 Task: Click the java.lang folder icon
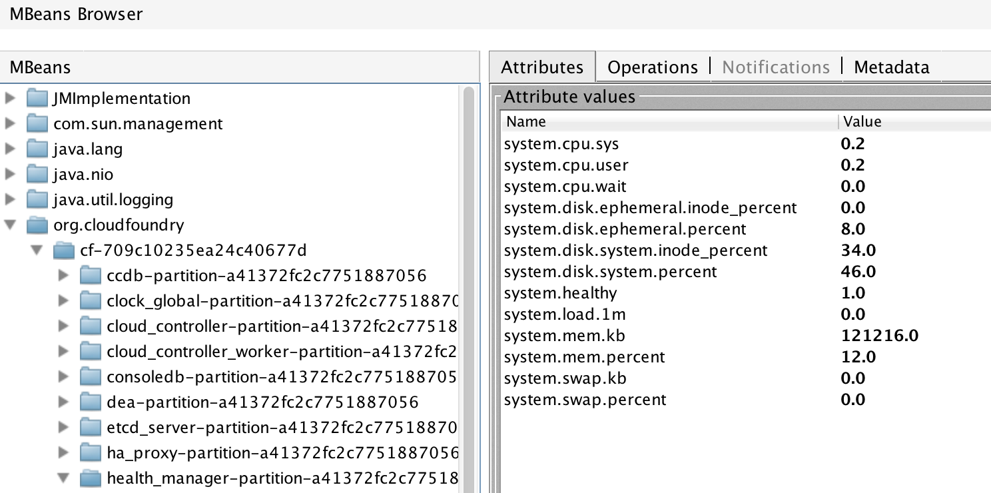38,149
